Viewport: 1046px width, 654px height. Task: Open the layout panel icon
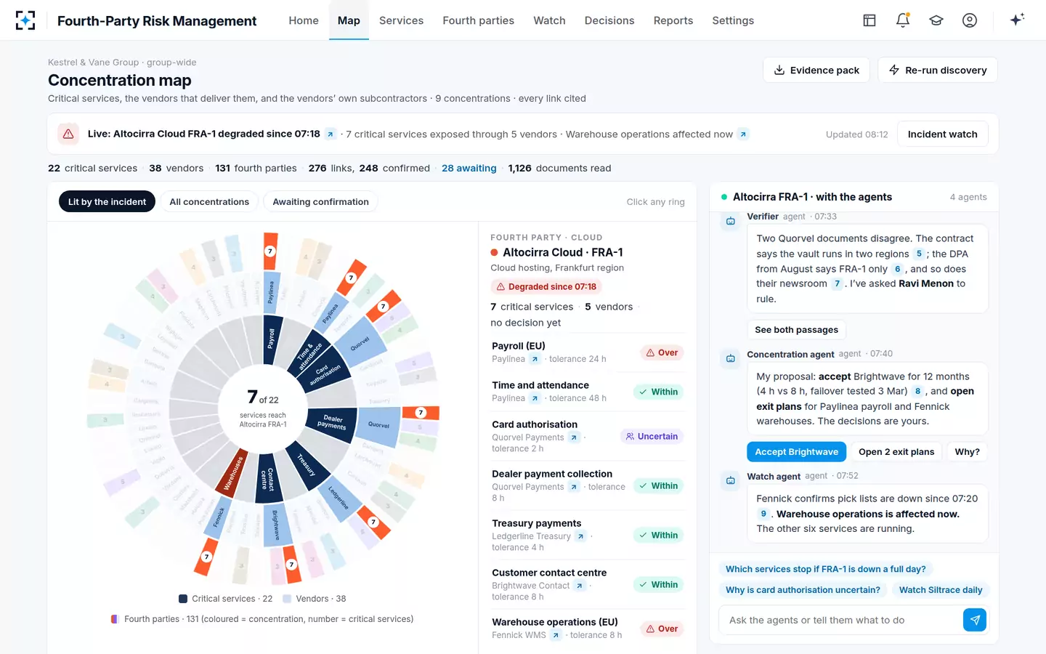tap(869, 20)
